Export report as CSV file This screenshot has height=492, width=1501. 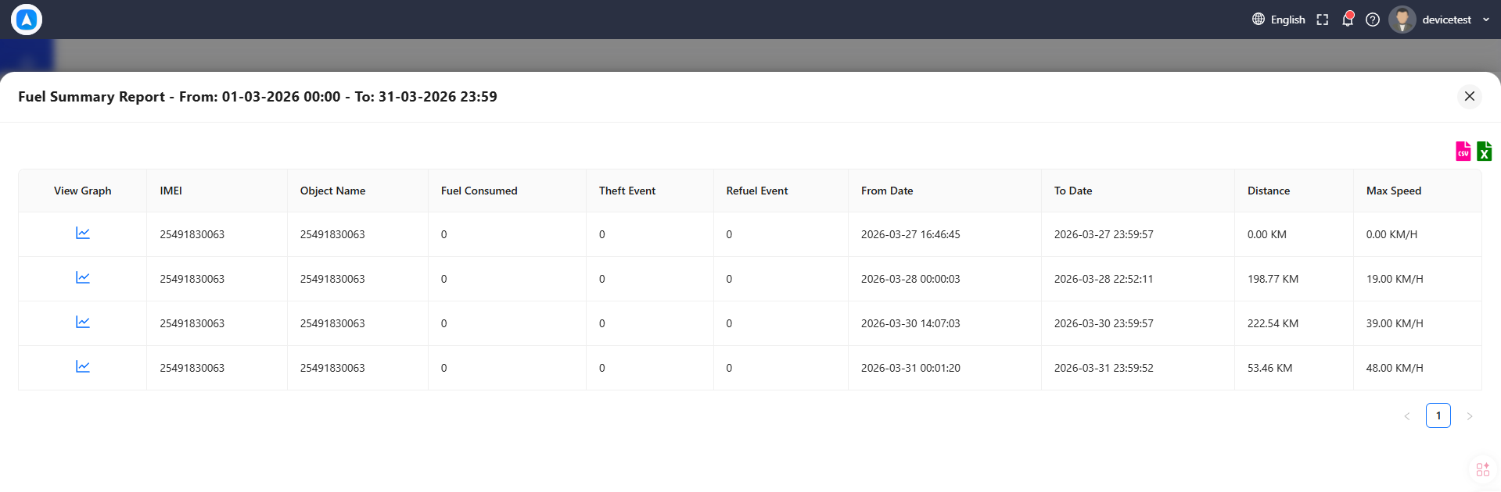1463,151
